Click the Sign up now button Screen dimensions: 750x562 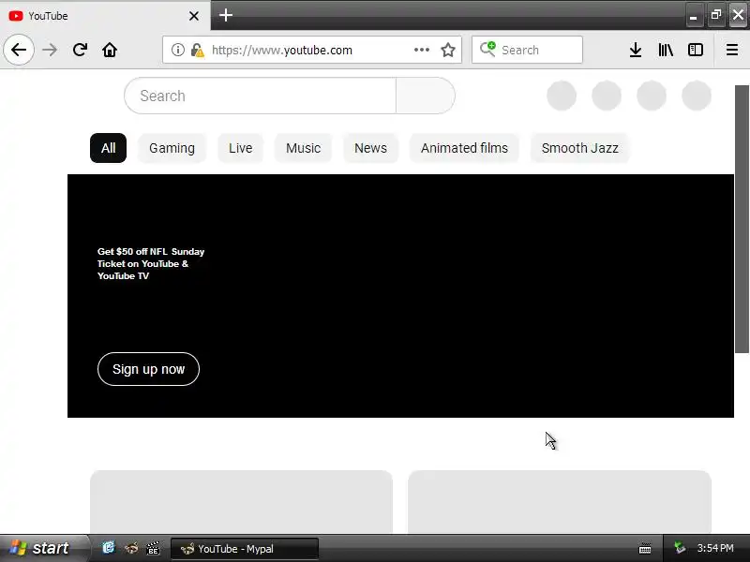148,369
